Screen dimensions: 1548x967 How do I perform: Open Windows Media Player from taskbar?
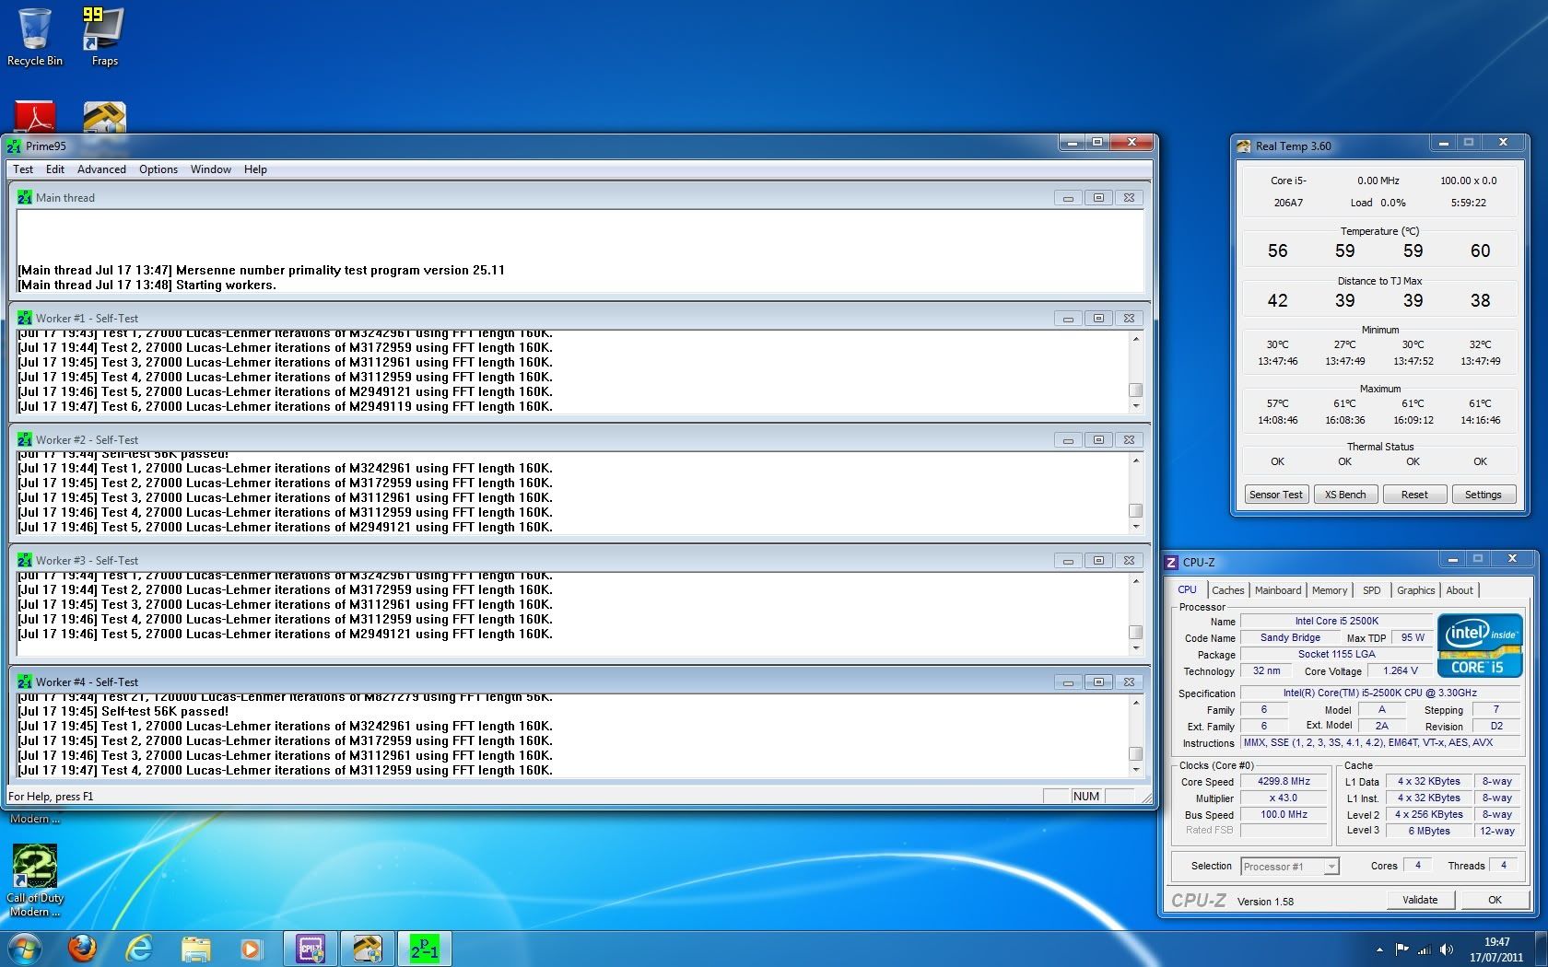(x=251, y=948)
